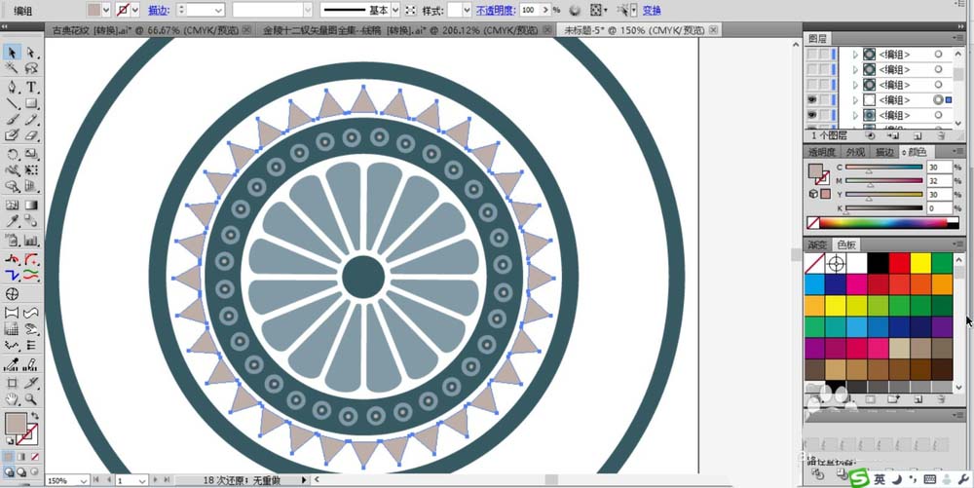Select the Direct Selection tool
This screenshot has height=488, width=974.
tap(31, 53)
